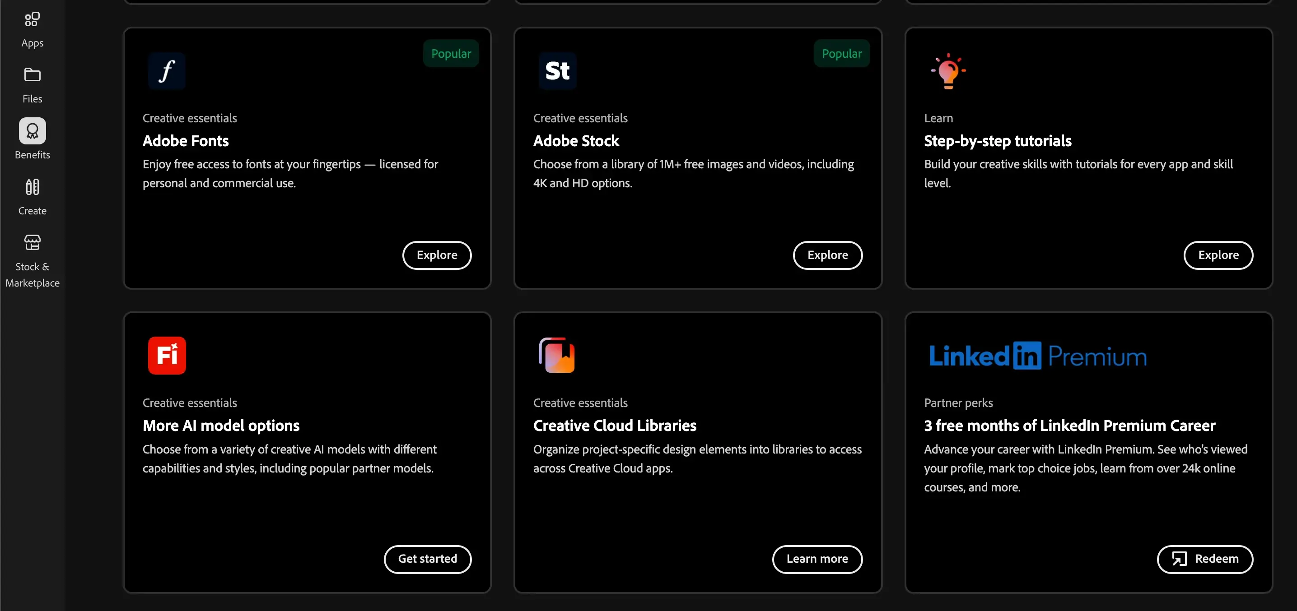Select the Benefits ribbon icon
1297x611 pixels.
32,131
